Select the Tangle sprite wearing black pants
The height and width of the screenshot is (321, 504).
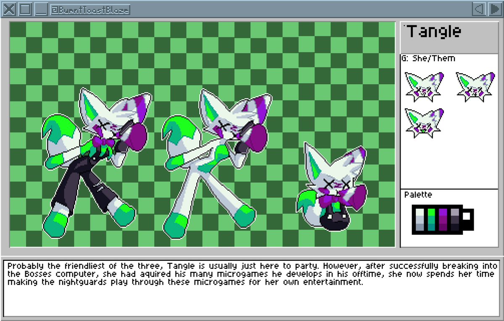[96, 162]
